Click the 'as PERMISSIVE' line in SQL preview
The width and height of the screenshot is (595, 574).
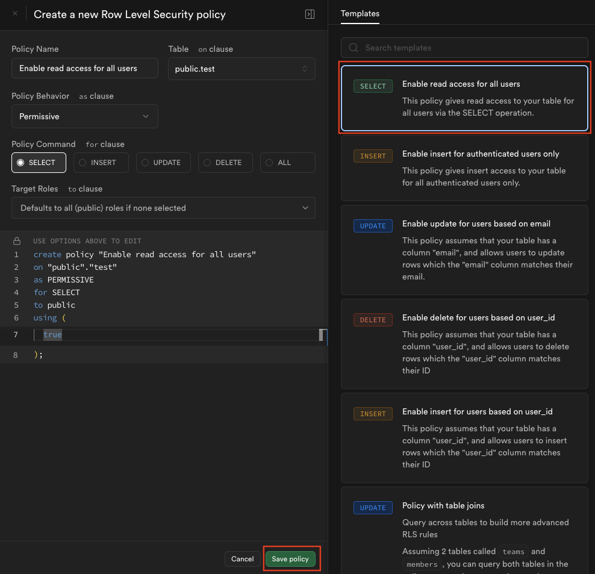[63, 280]
